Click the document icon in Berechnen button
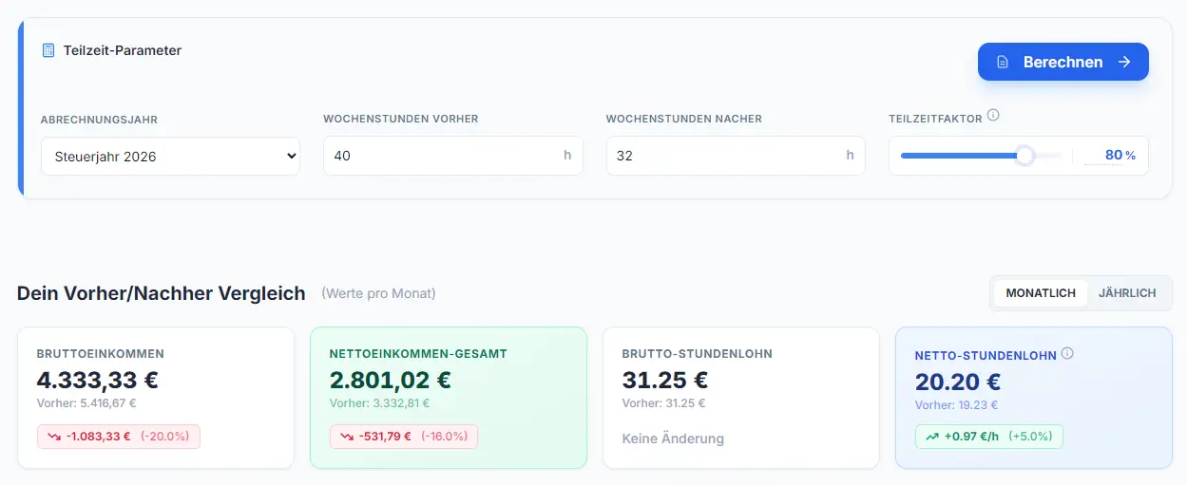The width and height of the screenshot is (1187, 485). [1002, 63]
